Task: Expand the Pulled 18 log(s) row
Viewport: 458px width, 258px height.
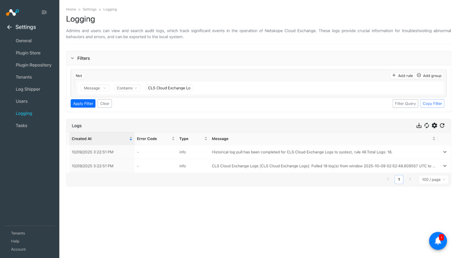Action: 445,166
